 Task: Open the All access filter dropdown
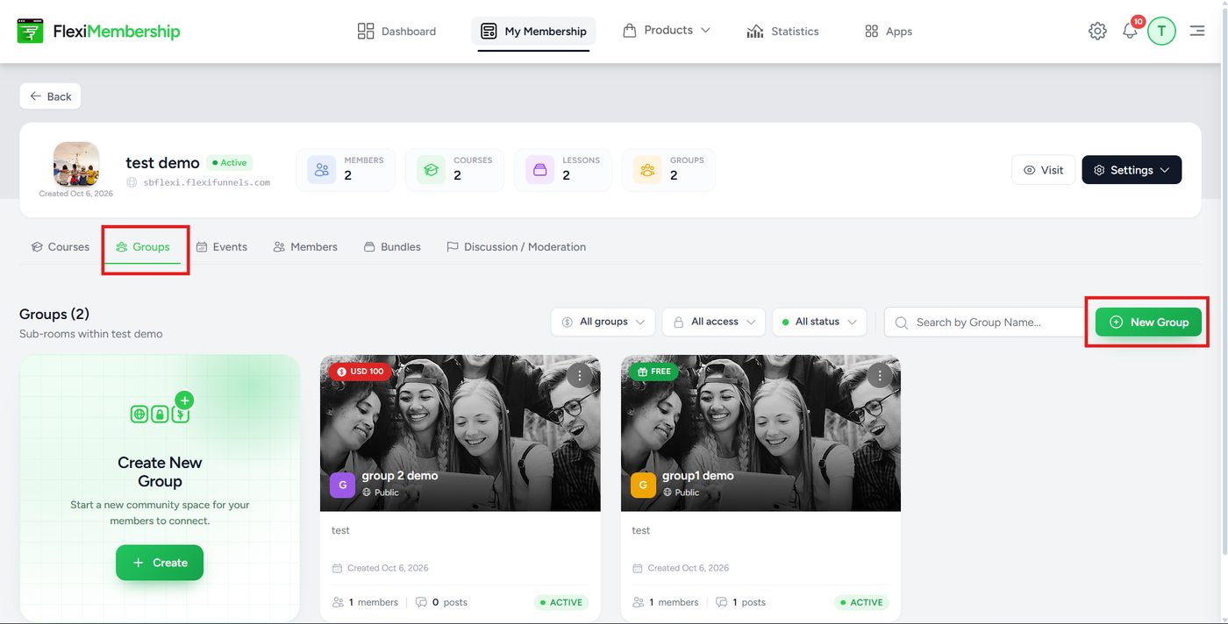point(714,322)
